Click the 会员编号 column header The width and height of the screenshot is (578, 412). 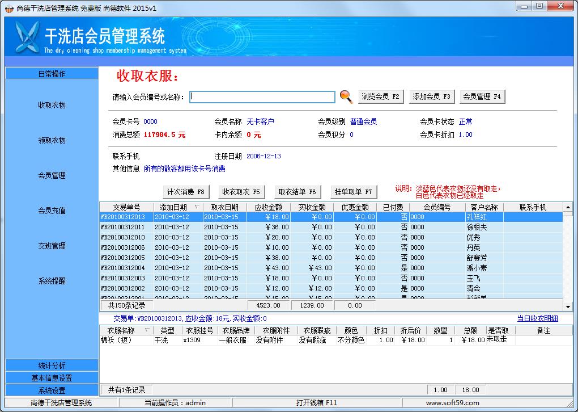pos(437,207)
